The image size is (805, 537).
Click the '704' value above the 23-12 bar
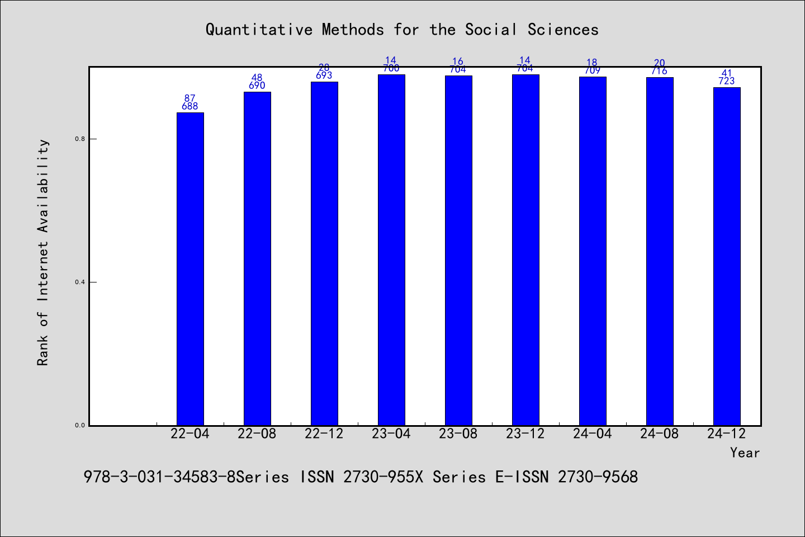pos(525,68)
